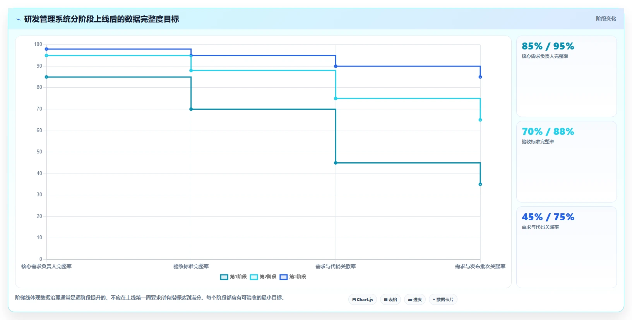Click the 阶段变化 label in header
632x320 pixels.
click(x=606, y=19)
